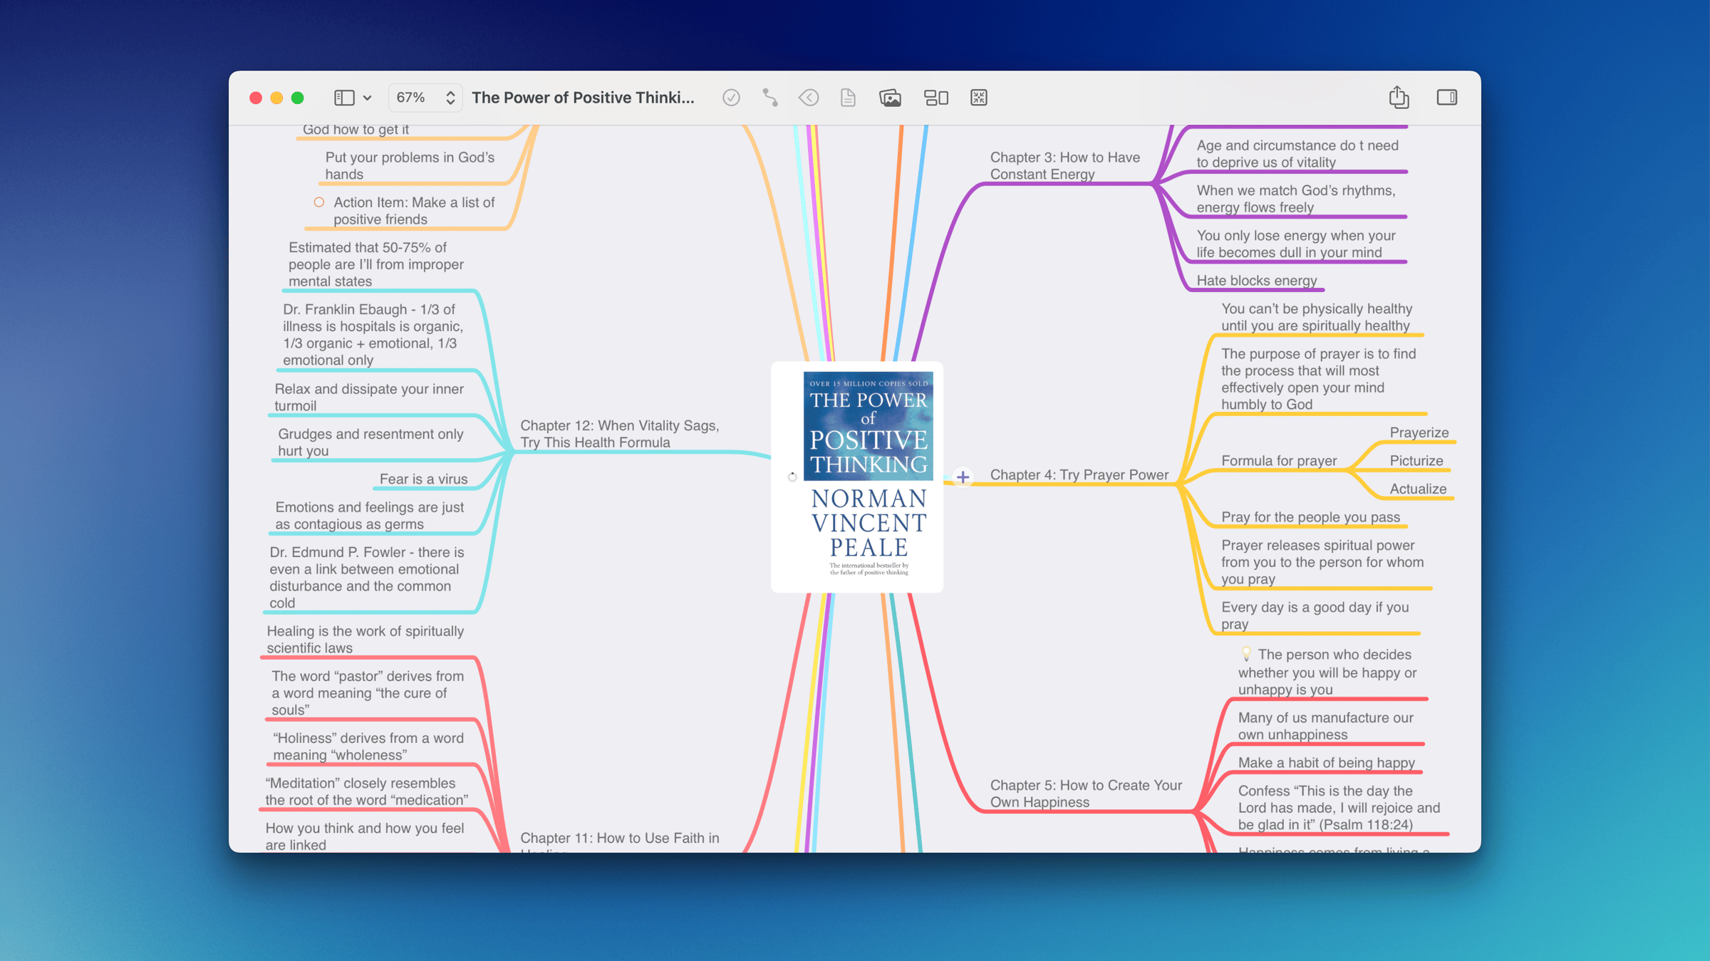
Task: Select "Grudges and resentment only hurt you" node
Action: pos(370,442)
